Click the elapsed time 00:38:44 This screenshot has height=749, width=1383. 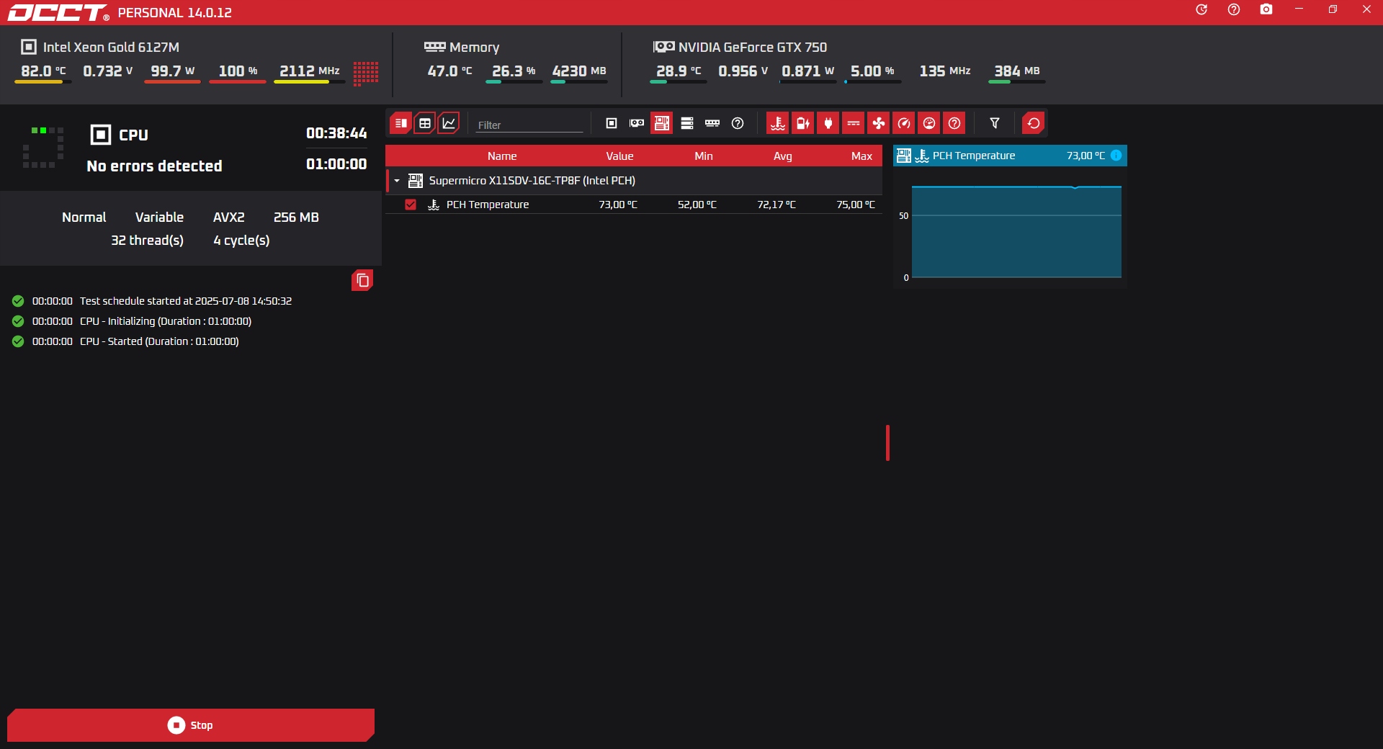pyautogui.click(x=336, y=133)
